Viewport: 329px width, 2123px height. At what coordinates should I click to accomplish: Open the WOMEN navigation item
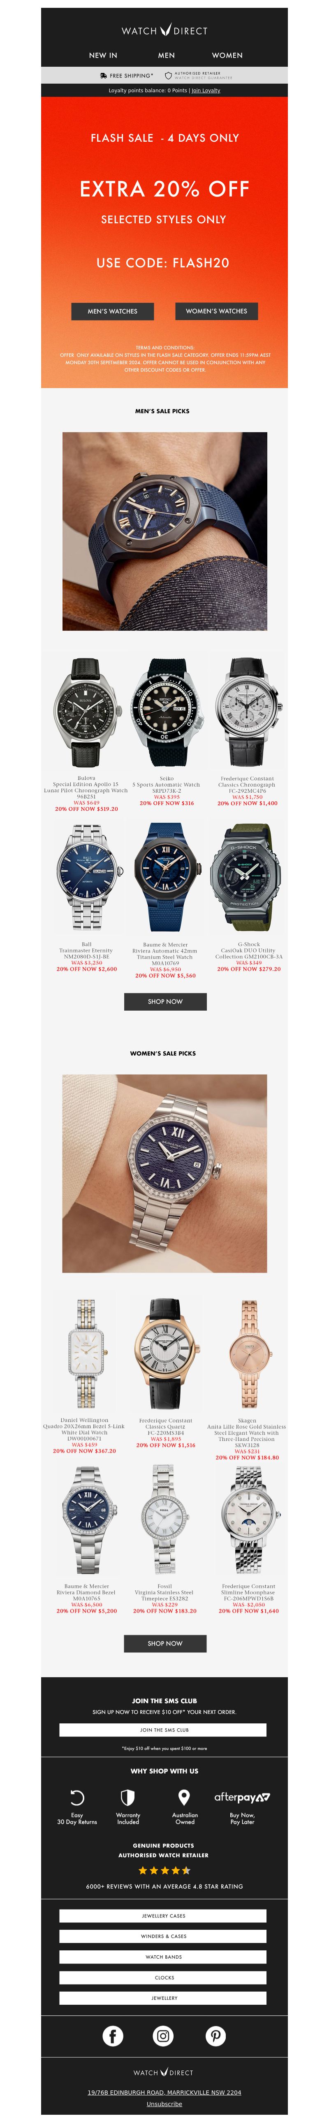click(227, 55)
